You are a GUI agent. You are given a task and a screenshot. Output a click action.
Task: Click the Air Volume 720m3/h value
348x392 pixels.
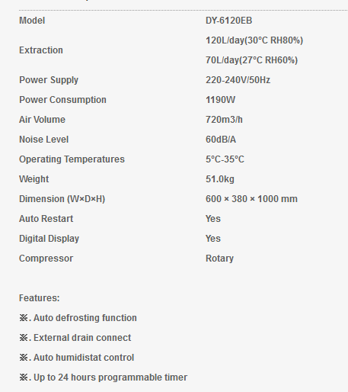tap(224, 120)
